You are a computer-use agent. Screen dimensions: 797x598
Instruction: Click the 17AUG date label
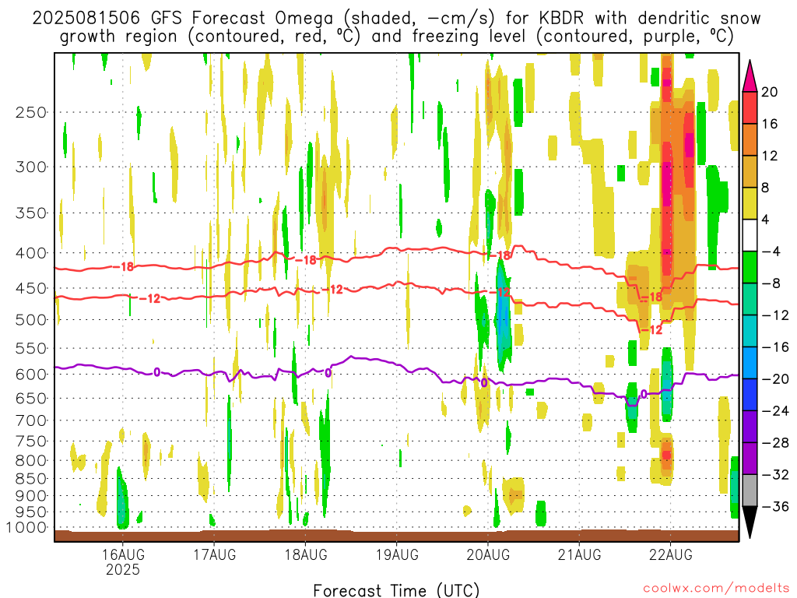pos(214,554)
